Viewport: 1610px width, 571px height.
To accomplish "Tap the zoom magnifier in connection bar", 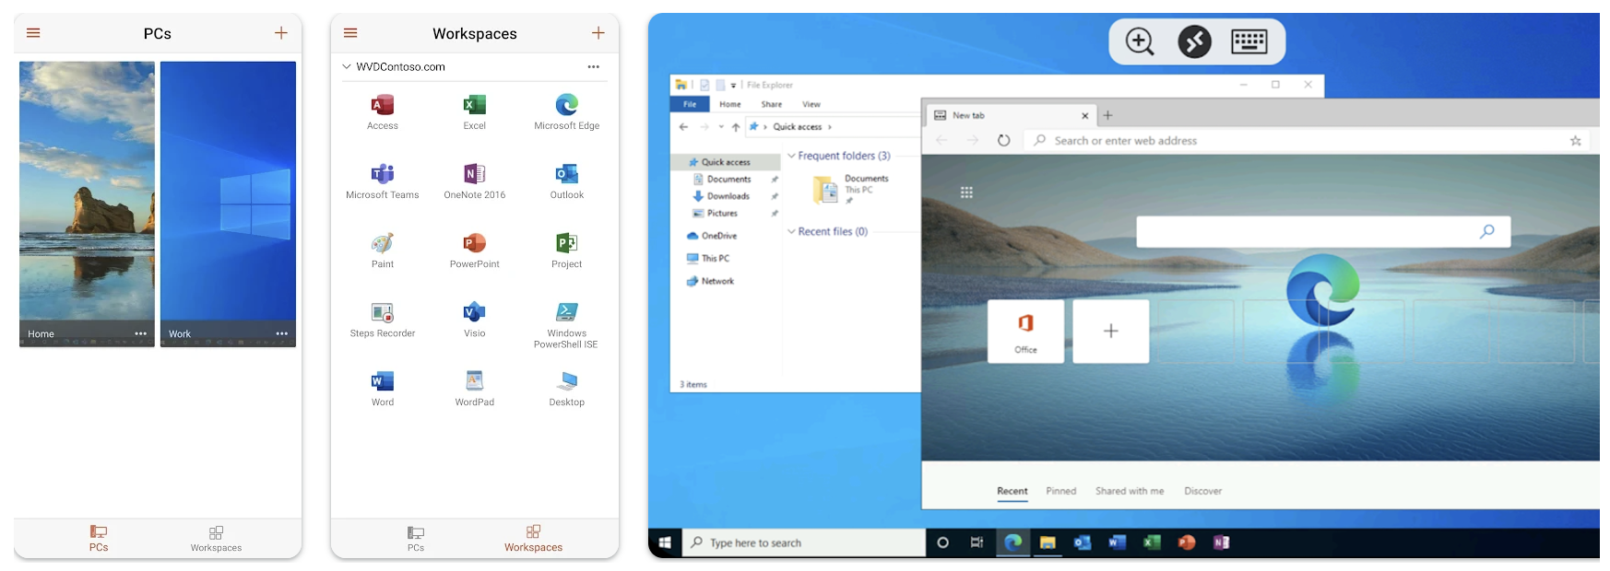I will click(1140, 41).
